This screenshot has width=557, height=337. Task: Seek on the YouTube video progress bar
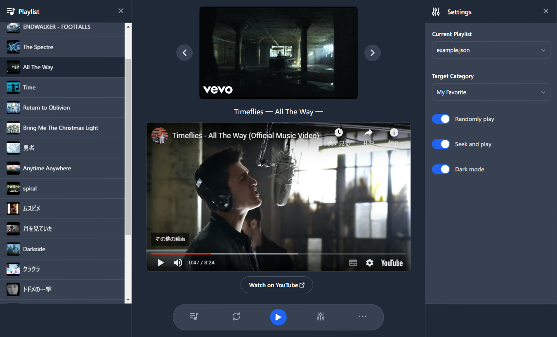[278, 254]
